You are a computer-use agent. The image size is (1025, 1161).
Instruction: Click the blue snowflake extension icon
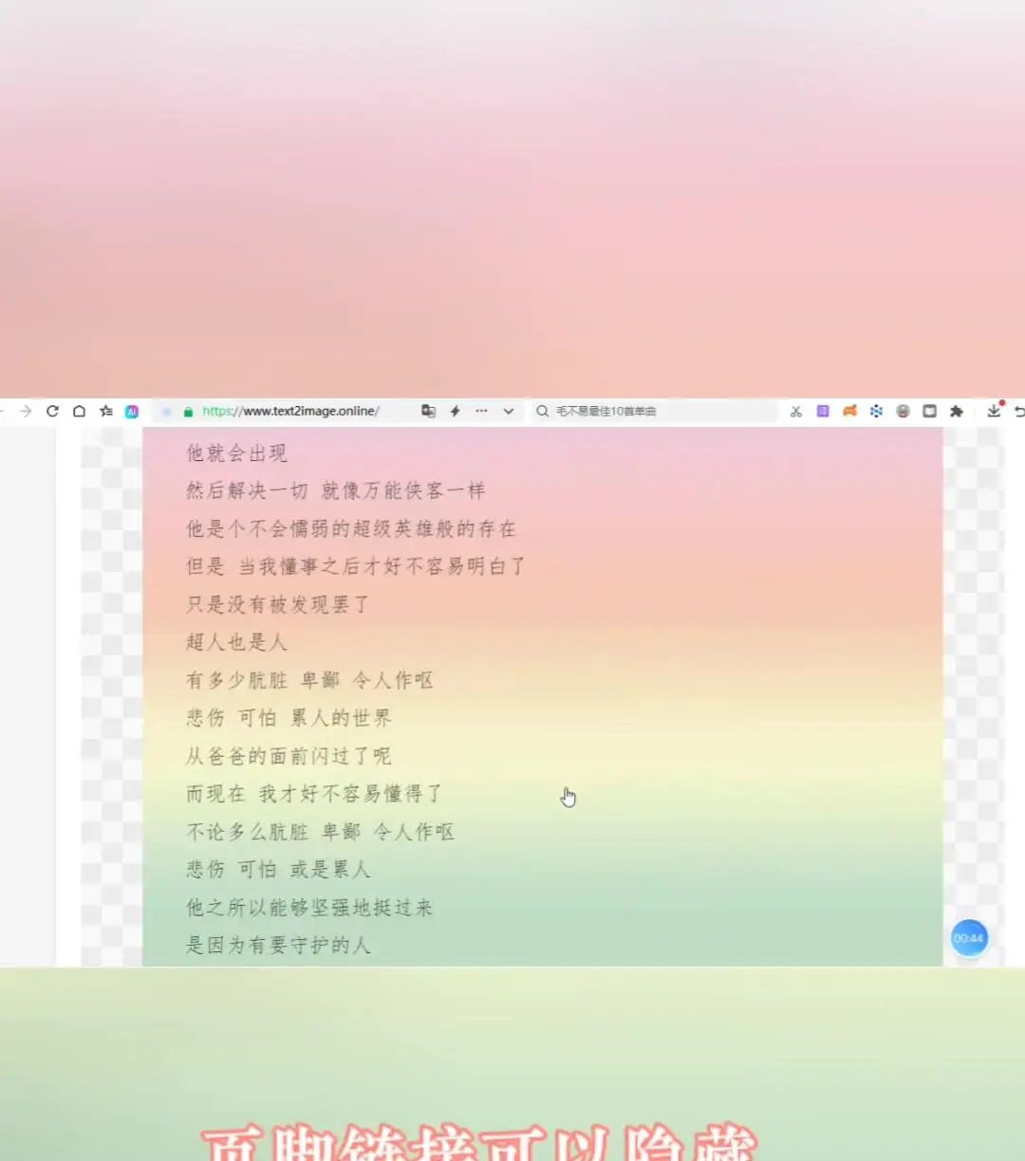point(875,411)
